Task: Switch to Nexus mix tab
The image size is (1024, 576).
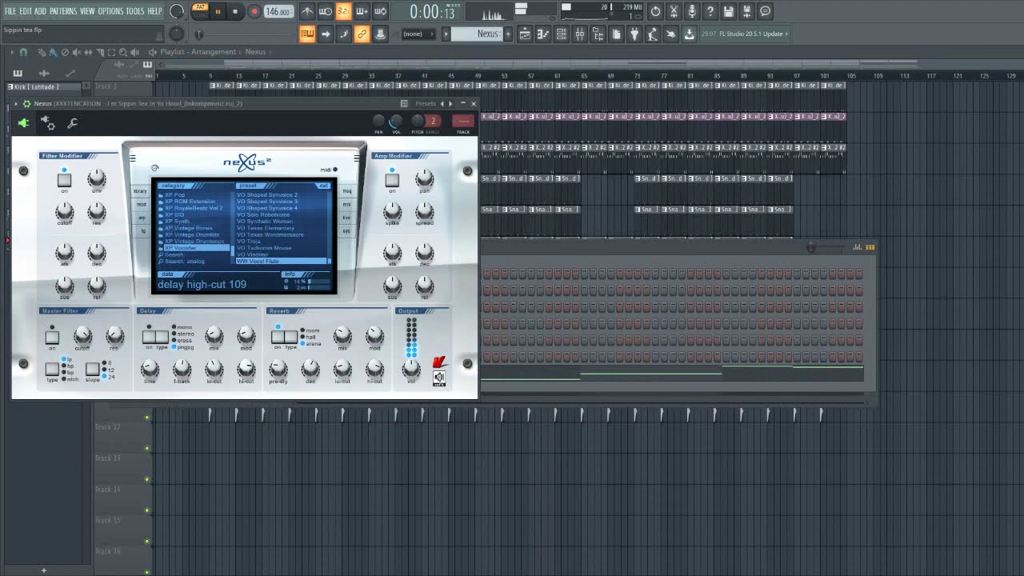Action: (347, 204)
